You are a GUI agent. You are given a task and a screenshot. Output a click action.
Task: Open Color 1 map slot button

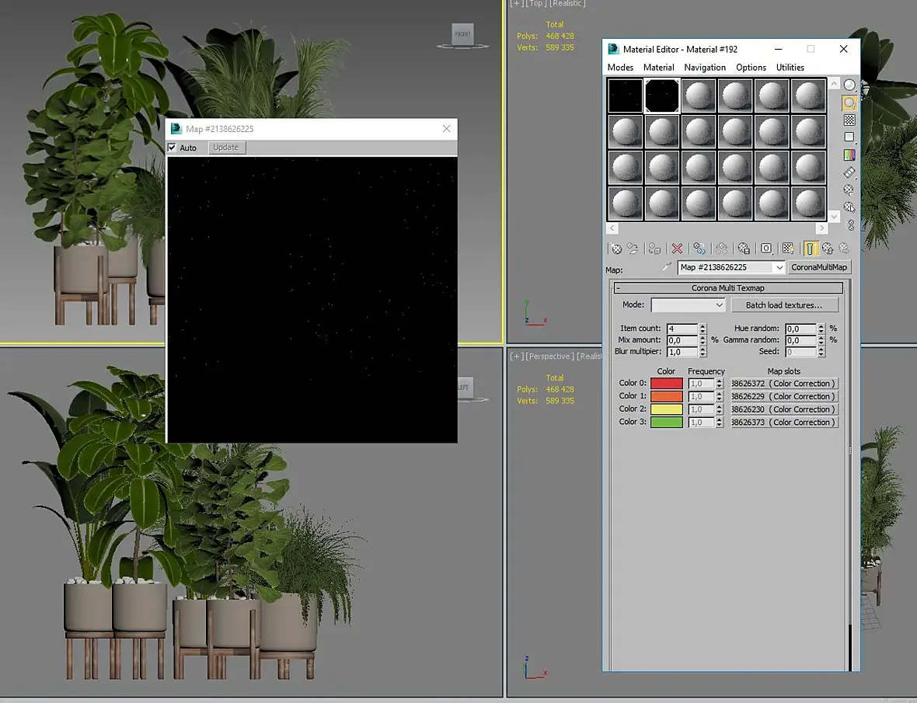[784, 396]
